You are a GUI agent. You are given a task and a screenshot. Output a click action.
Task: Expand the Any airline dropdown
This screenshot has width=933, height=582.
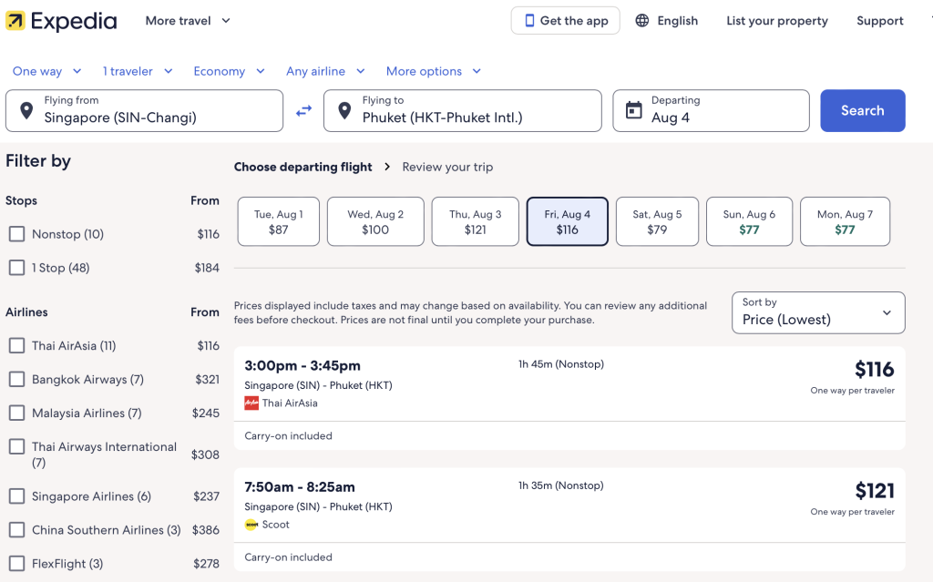pyautogui.click(x=325, y=71)
